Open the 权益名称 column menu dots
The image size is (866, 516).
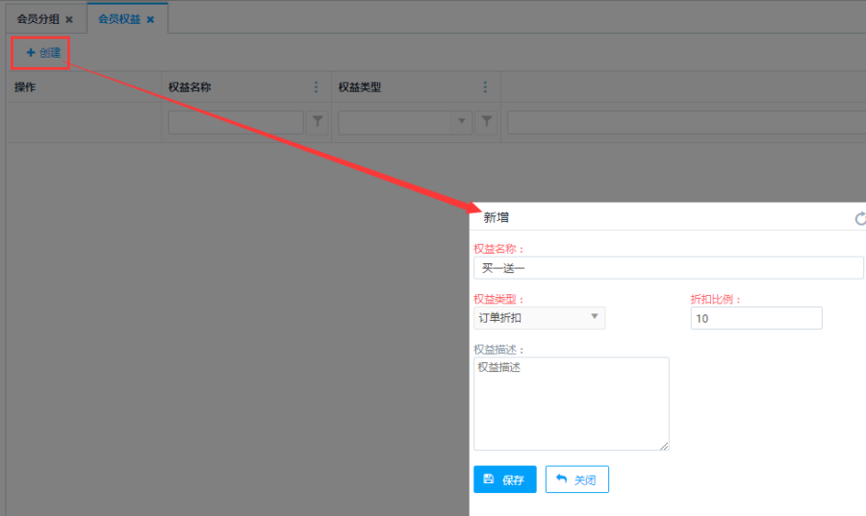pyautogui.click(x=316, y=87)
